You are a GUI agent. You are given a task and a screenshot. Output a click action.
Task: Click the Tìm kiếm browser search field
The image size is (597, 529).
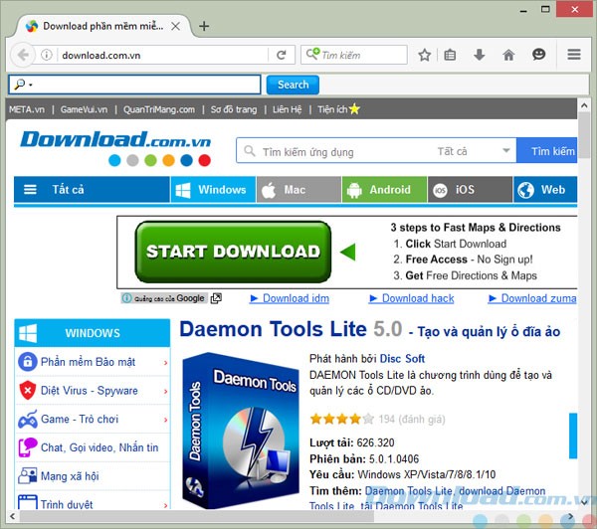click(354, 55)
